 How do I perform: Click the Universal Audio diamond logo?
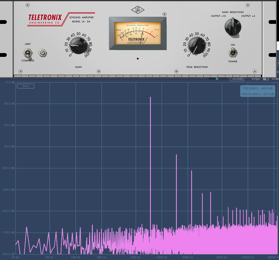click(x=137, y=10)
